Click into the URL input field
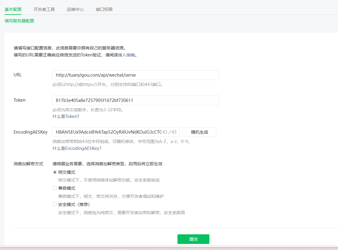This screenshot has height=250, width=338. (x=136, y=75)
